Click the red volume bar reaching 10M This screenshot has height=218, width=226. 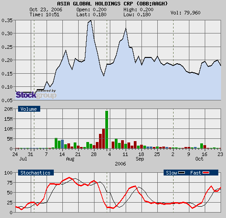104,138
